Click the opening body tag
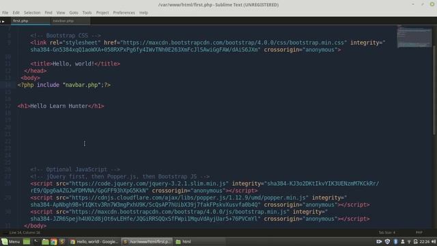437x246 pixels. [x=30, y=78]
